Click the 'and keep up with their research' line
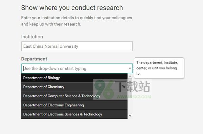The width and height of the screenshot is (203, 134). click(x=51, y=24)
